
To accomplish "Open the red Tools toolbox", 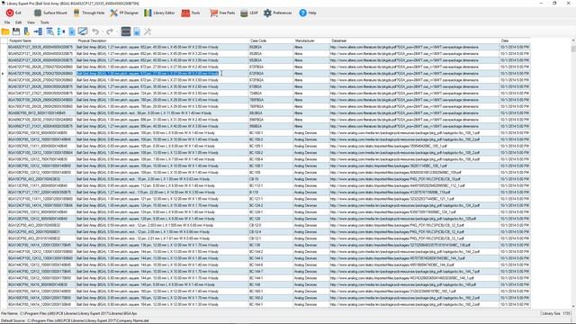I will click(191, 13).
